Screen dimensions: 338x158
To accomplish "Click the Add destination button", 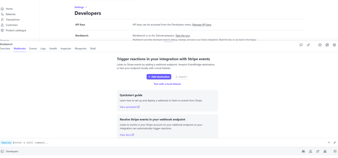I will [159, 77].
